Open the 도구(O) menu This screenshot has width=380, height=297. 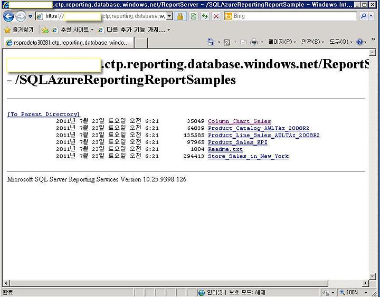click(341, 42)
